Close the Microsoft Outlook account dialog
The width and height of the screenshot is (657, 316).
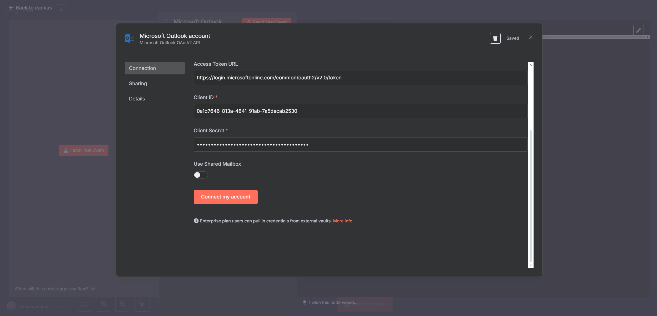531,38
